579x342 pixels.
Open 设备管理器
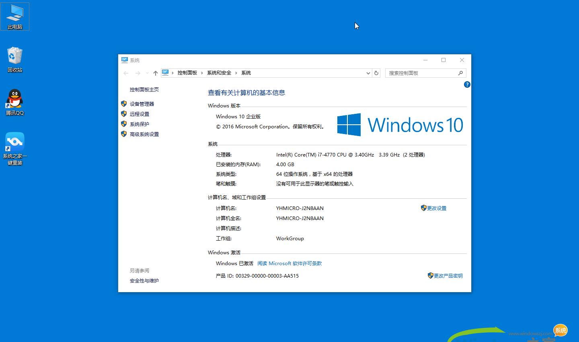coord(142,104)
